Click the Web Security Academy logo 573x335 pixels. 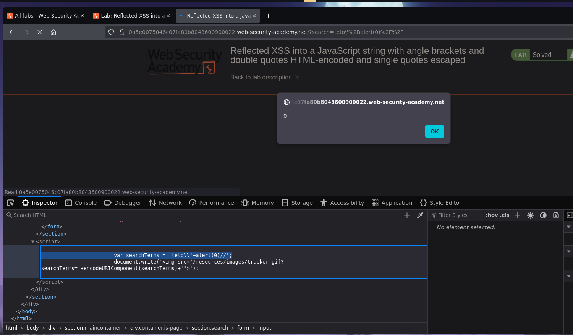[x=185, y=61]
